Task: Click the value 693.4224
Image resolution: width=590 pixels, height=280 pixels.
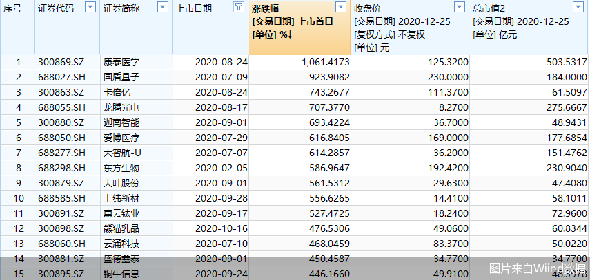Action: coord(330,122)
